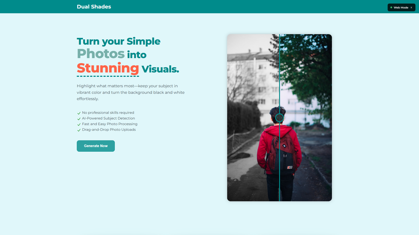Close the Web Mode badge with x

pos(411,8)
